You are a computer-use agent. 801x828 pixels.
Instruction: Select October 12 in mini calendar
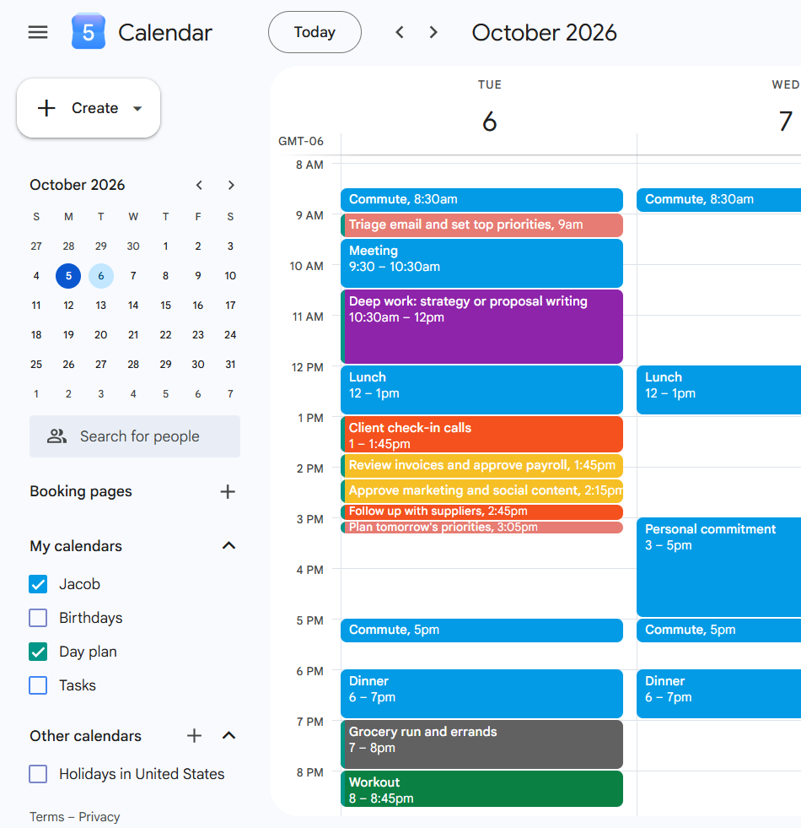tap(68, 306)
